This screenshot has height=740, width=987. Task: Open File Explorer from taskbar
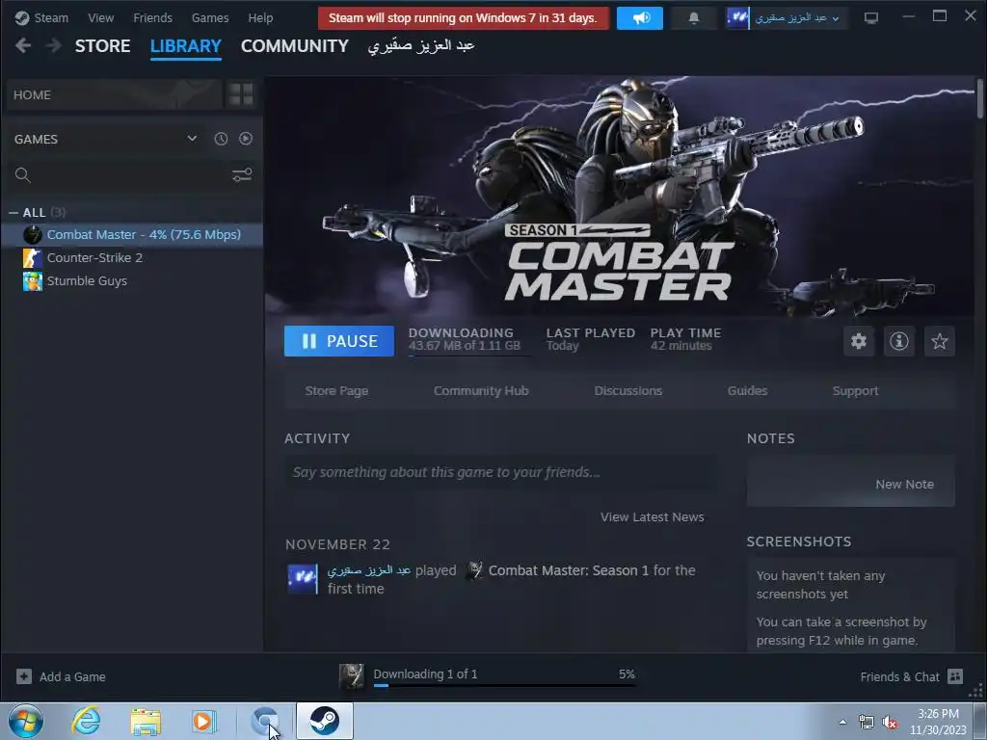click(146, 722)
